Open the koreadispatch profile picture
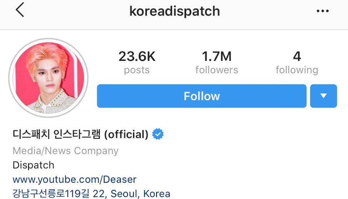The height and width of the screenshot is (199, 348). (x=48, y=78)
